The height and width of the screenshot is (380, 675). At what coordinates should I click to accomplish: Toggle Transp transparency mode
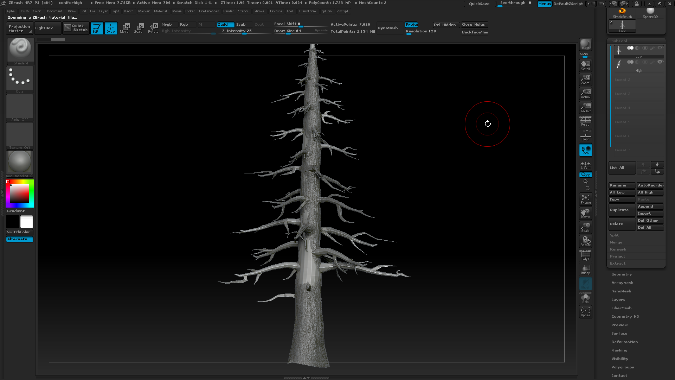[x=585, y=270]
